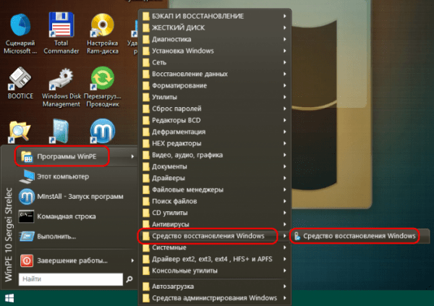Open the Документы submenu
This screenshot has width=434, height=306.
coord(215,166)
